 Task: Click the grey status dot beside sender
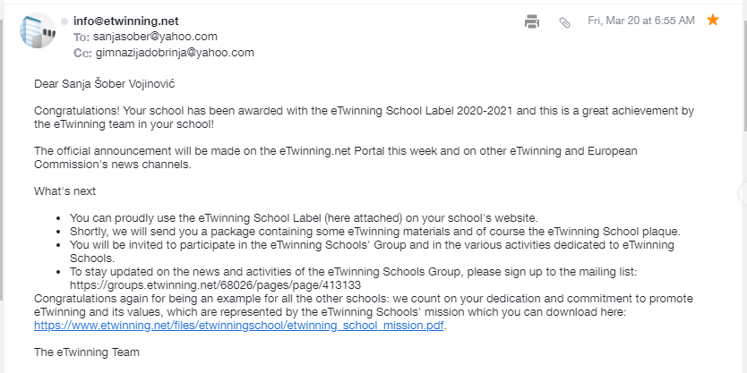click(64, 21)
